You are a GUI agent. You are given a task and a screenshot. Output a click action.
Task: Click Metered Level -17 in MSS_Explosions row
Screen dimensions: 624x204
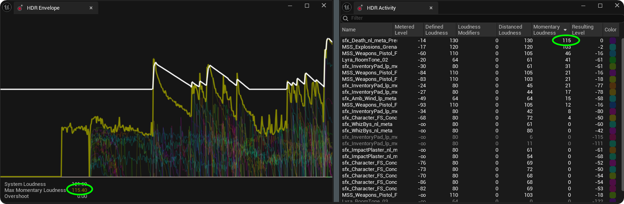coord(422,47)
